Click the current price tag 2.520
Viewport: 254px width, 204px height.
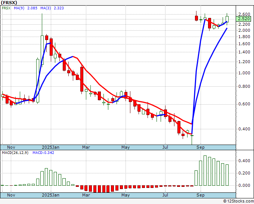[244, 19]
